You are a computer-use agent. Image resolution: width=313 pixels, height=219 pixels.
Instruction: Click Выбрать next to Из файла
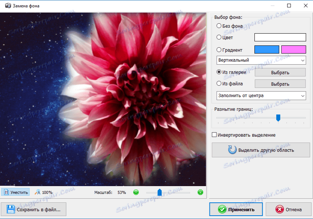(280, 83)
